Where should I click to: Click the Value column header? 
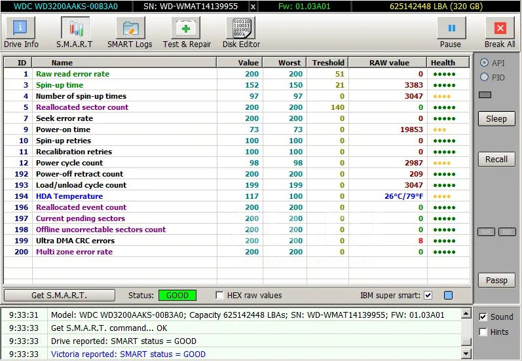click(x=240, y=63)
